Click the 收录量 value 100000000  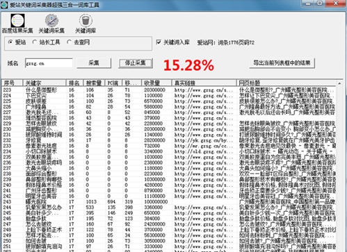[x=156, y=202]
